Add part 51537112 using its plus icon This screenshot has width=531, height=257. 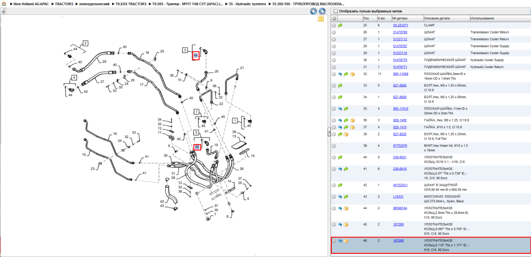click(334, 39)
